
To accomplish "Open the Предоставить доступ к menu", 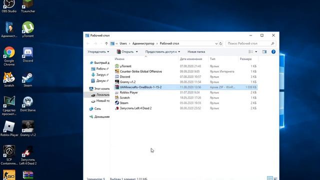I will pyautogui.click(x=162, y=52).
